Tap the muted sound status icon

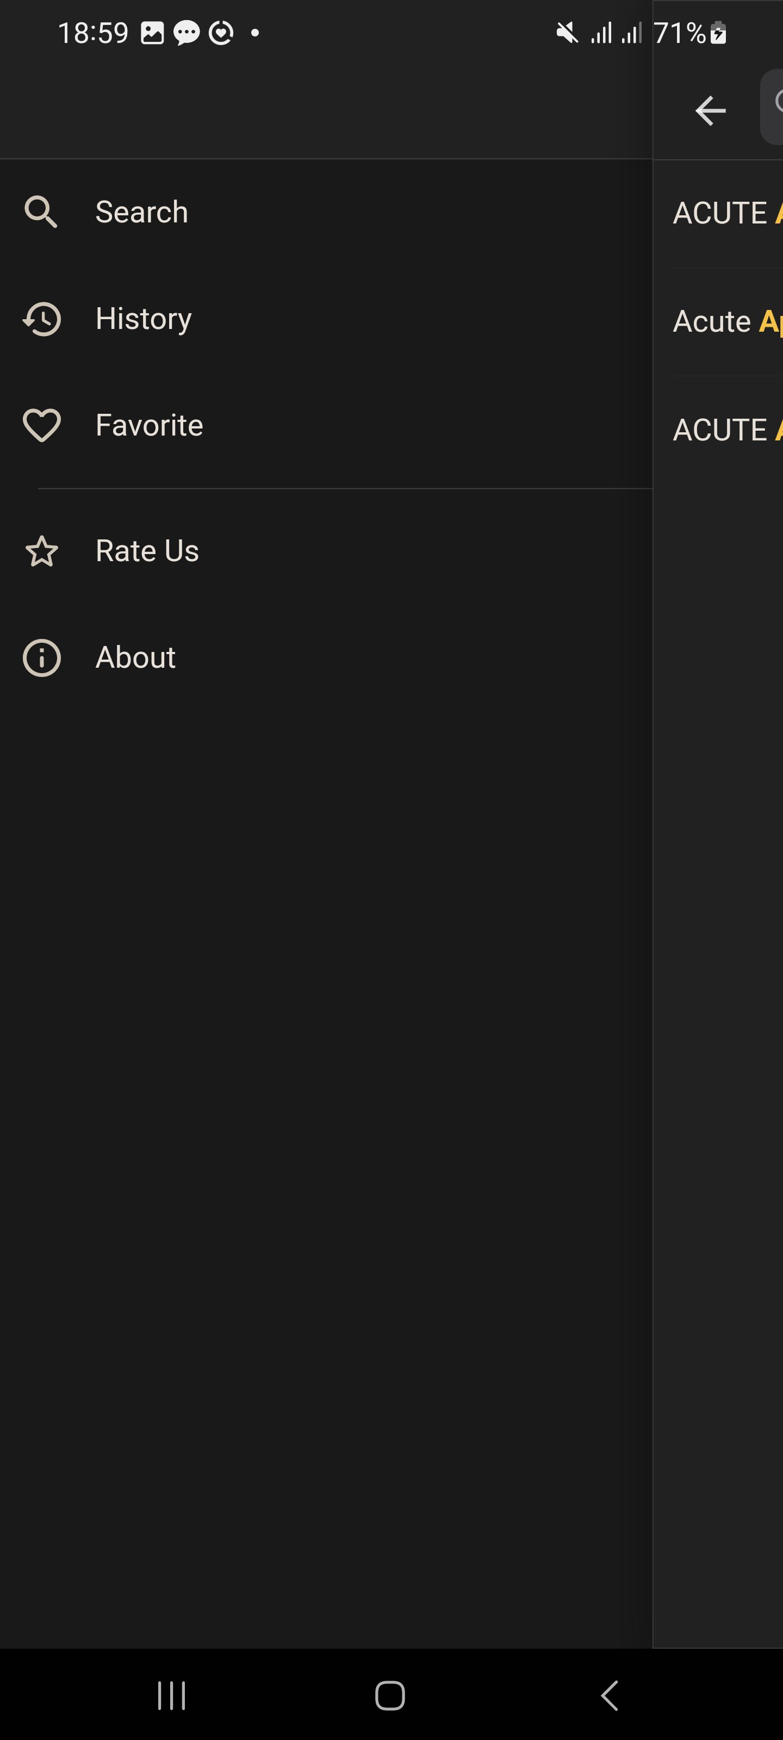click(x=567, y=33)
